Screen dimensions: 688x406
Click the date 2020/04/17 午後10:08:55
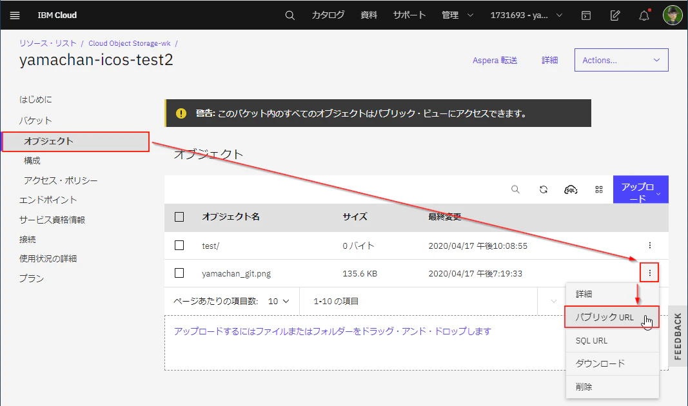478,246
